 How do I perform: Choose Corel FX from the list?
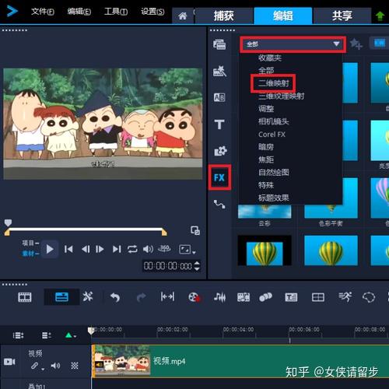(272, 135)
